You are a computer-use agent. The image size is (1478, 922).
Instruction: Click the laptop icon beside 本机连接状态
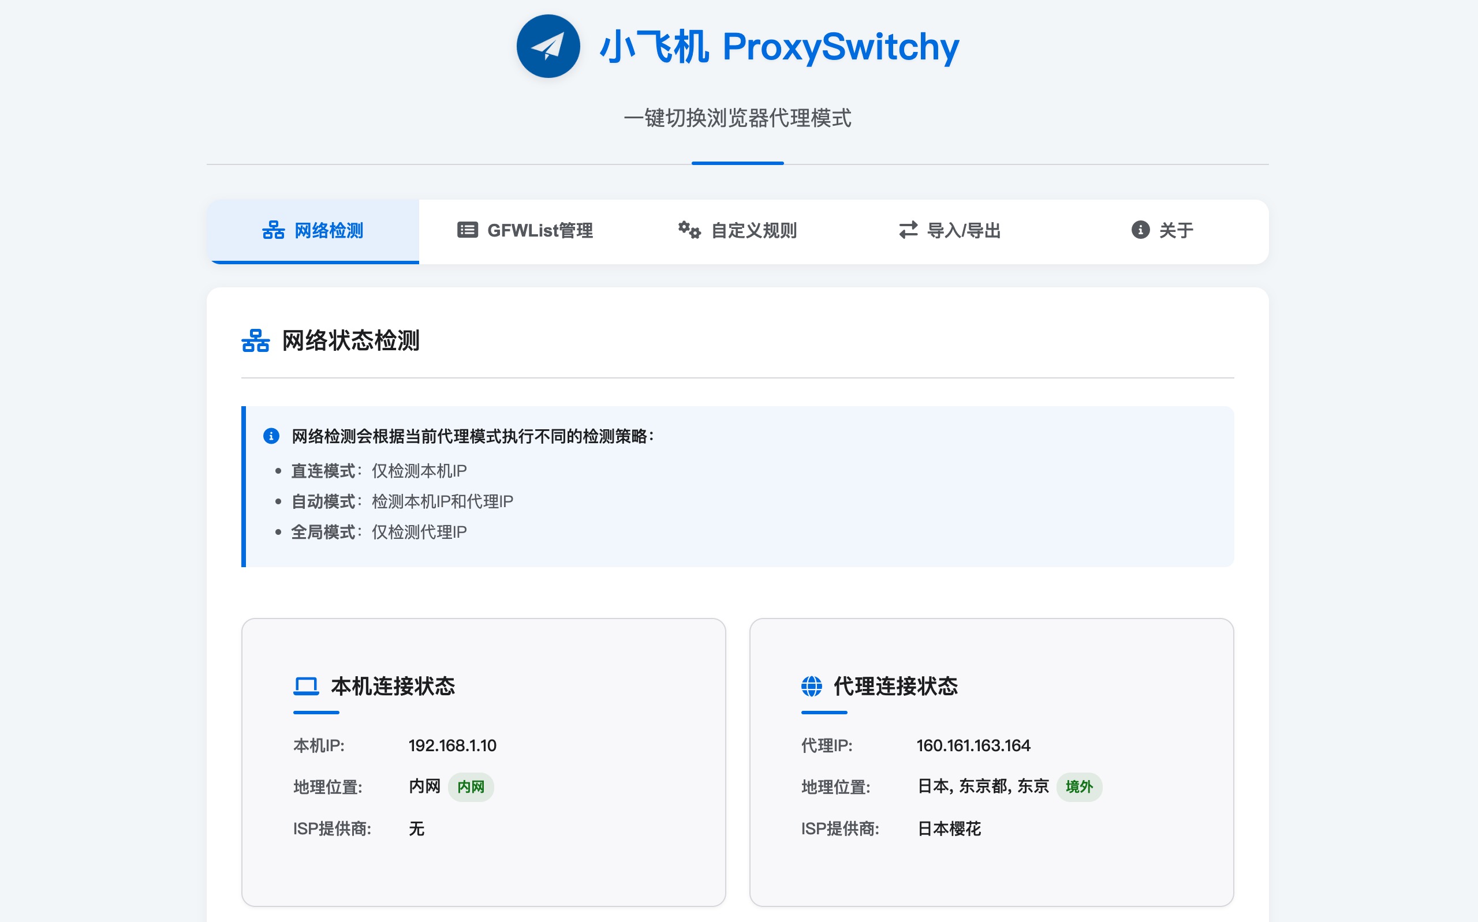[x=306, y=686]
